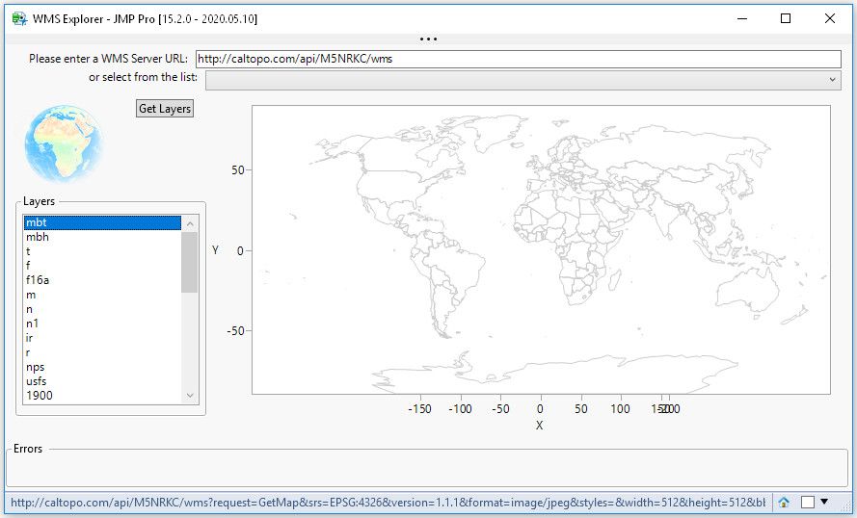This screenshot has width=857, height=518.
Task: Click the GetMap request URL in status bar
Action: click(388, 503)
